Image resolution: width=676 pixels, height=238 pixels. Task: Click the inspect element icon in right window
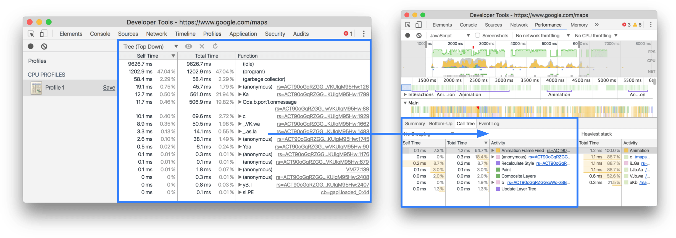(x=408, y=25)
